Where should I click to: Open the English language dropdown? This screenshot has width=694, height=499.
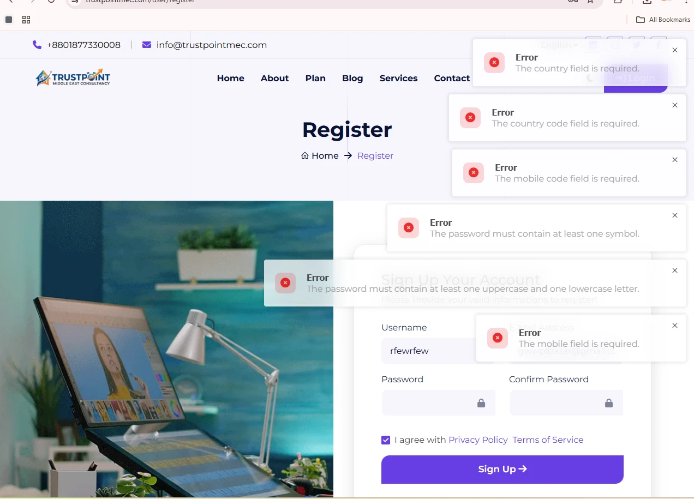coord(559,45)
